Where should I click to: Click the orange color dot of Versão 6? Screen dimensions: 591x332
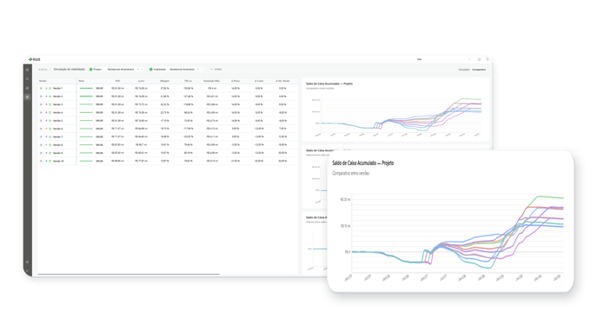(x=46, y=129)
